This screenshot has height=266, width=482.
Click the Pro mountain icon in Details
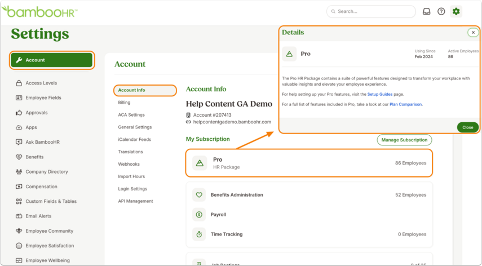point(289,54)
